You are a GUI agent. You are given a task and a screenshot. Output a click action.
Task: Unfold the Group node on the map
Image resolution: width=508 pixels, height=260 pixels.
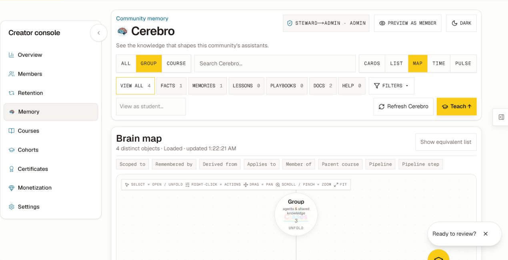[296, 215]
